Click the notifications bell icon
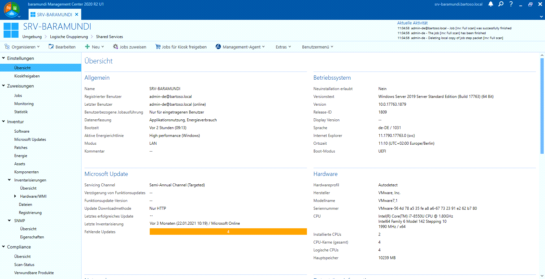This screenshot has width=545, height=279. [491, 4]
